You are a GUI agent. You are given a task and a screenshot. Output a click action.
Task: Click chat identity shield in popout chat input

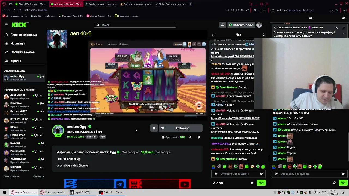click(276, 174)
